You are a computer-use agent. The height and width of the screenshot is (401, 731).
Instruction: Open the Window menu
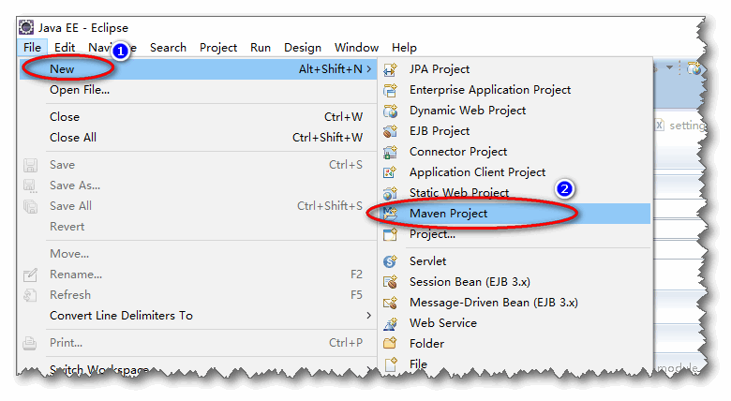356,48
